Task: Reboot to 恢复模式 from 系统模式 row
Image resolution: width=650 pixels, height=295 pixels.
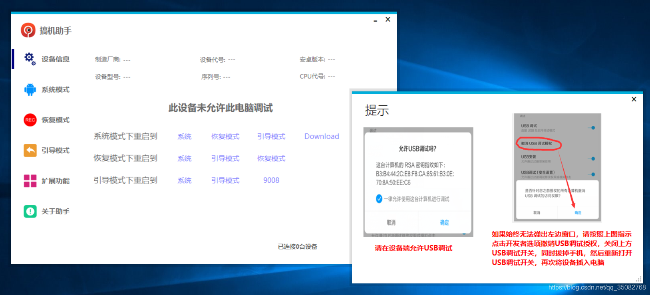Action: (225, 137)
